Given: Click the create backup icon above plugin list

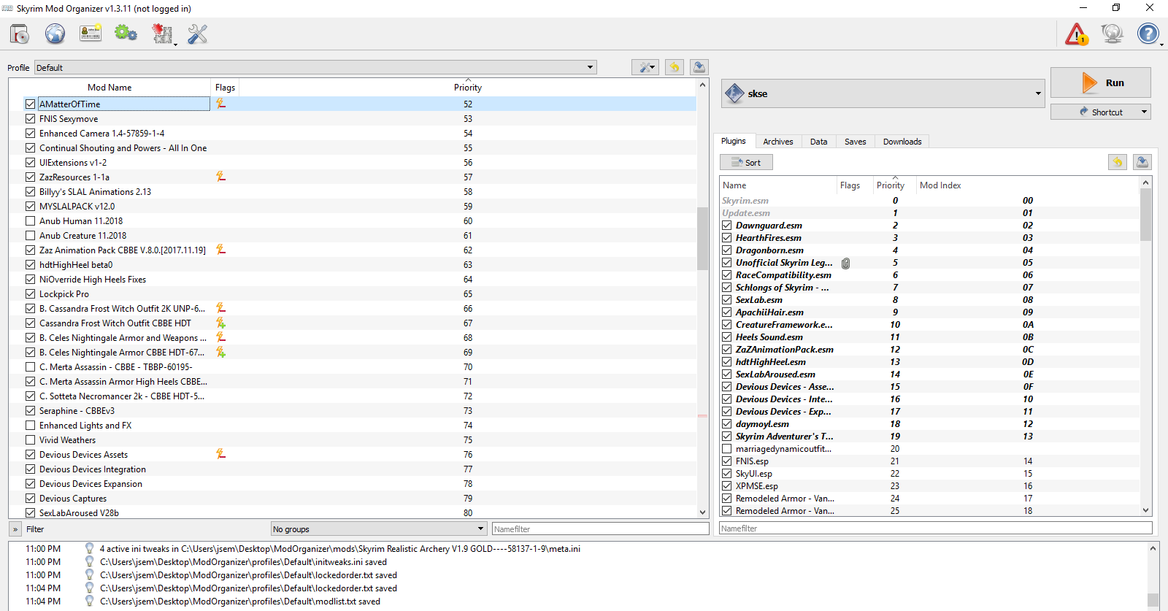Looking at the screenshot, I should [1142, 162].
